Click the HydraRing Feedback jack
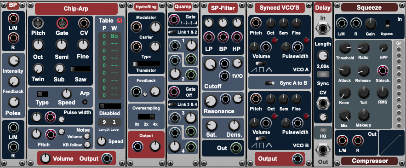Viewport: 406px width, 168px height. [x=136, y=92]
